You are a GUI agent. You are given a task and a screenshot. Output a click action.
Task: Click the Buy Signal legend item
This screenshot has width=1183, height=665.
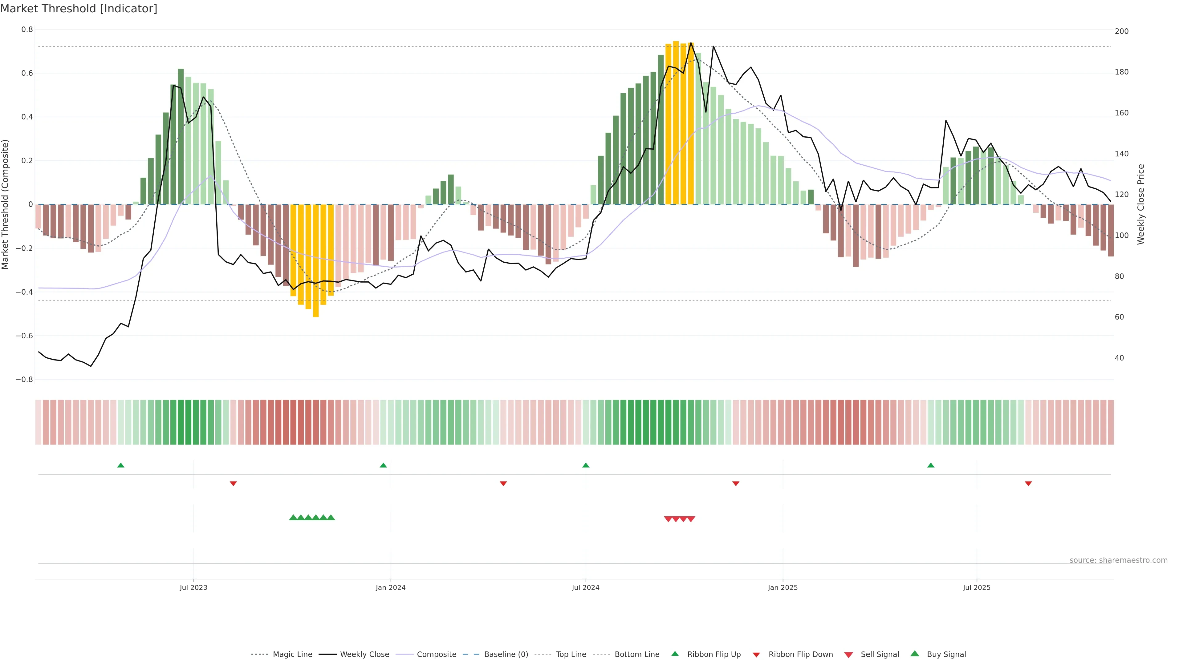[x=946, y=655]
